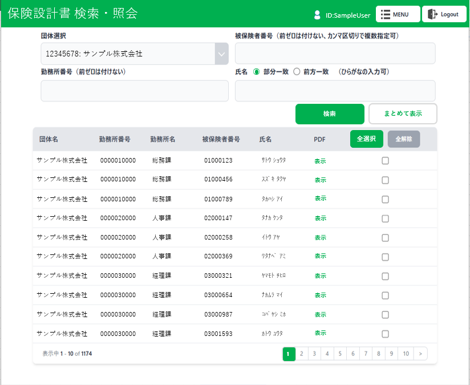The width and height of the screenshot is (470, 385).
Task: Click the next page arrow
Action: tap(420, 354)
